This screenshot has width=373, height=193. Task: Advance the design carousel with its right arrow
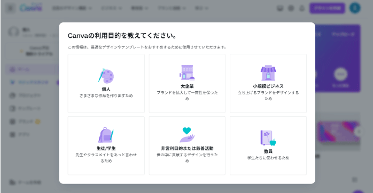(x=359, y=132)
